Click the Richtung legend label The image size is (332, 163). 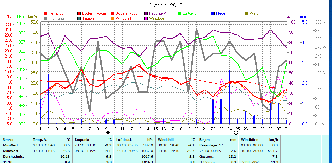(56, 18)
